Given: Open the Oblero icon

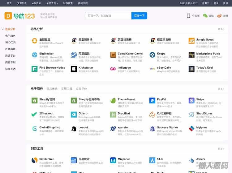Looking at the screenshot, I should 74,115.
